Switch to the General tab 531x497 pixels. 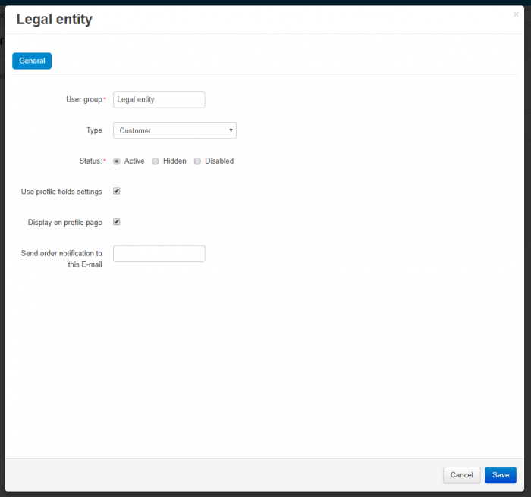(32, 61)
